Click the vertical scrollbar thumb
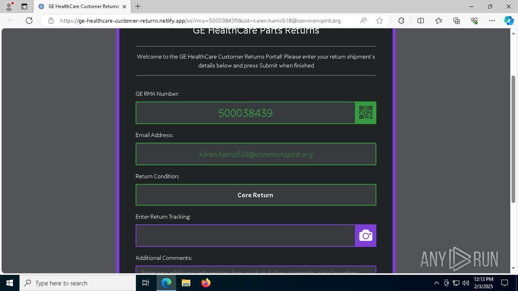The height and width of the screenshot is (291, 518). pyautogui.click(x=514, y=139)
